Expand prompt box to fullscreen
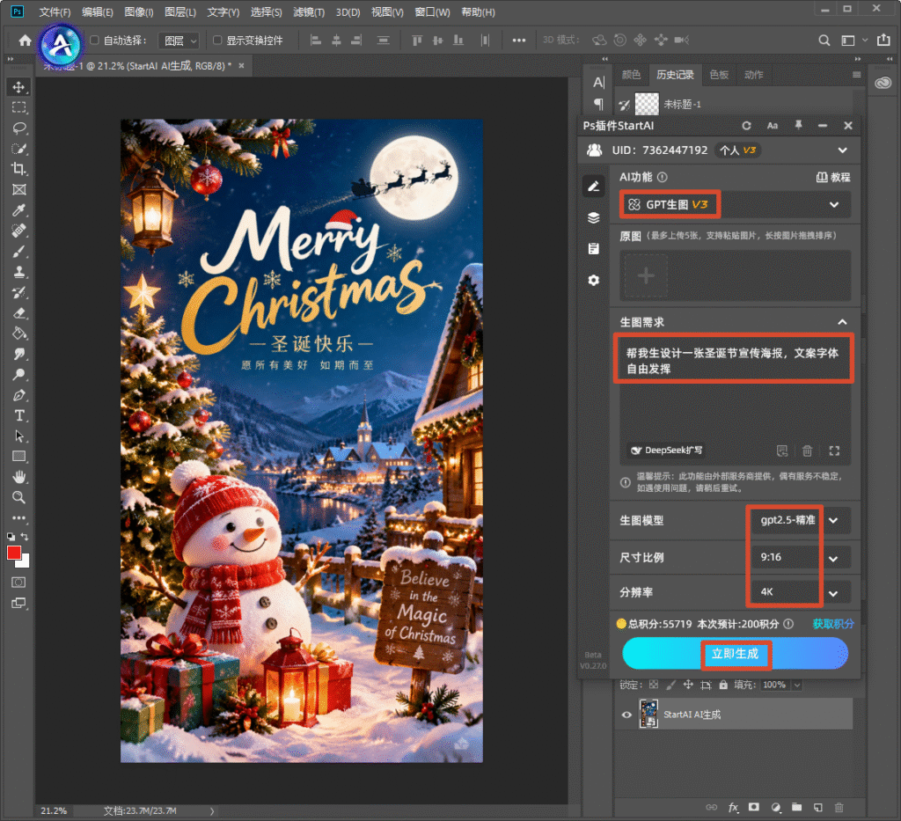 pos(834,451)
